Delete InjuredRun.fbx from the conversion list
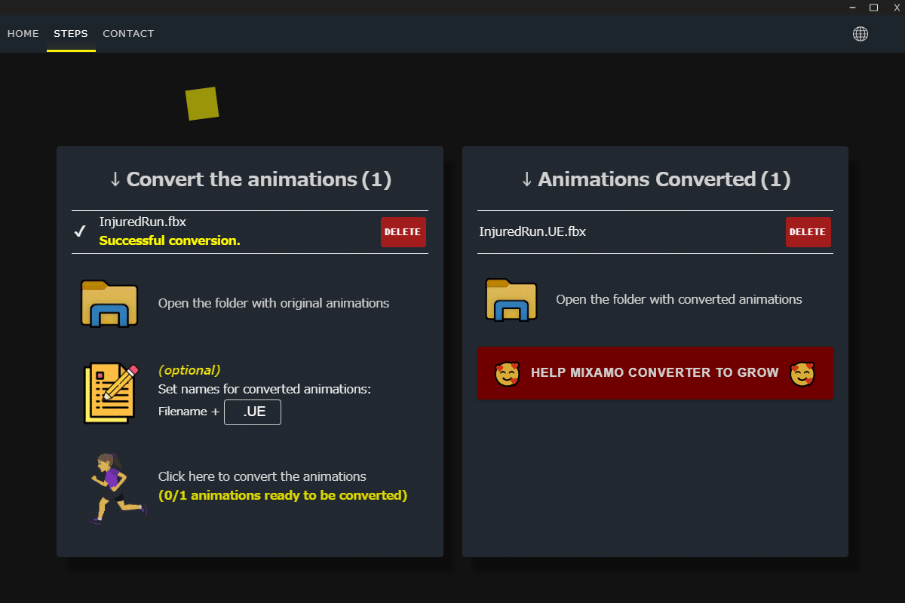 [x=403, y=232]
